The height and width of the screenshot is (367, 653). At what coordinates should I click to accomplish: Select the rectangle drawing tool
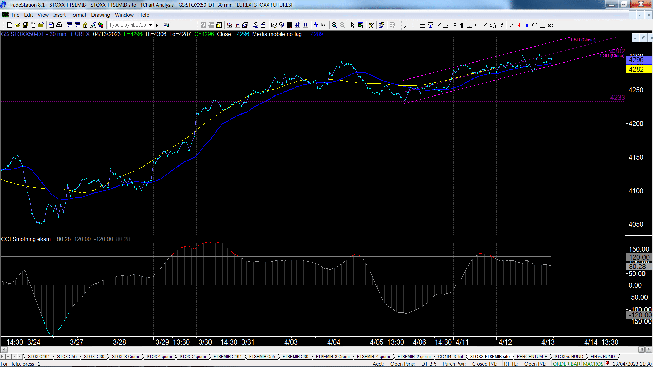[x=542, y=25]
